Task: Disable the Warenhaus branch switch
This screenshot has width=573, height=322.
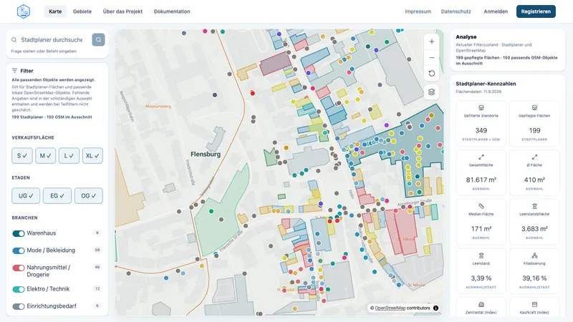Action: coord(19,234)
